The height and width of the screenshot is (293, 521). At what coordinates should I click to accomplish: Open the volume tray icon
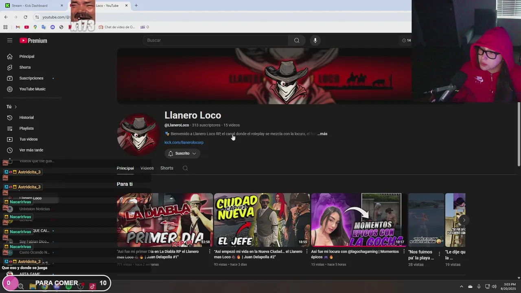coord(494,286)
